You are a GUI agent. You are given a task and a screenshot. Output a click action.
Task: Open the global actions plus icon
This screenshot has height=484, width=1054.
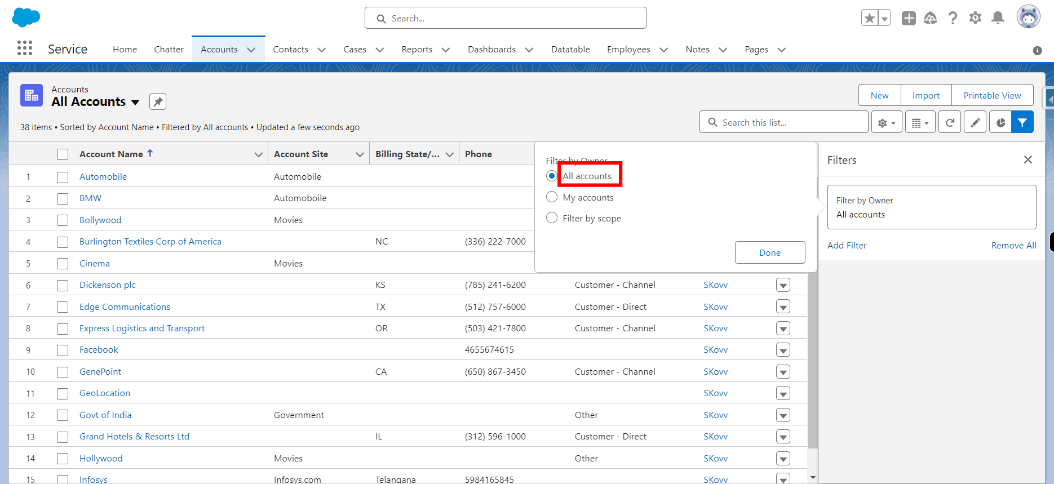(909, 18)
